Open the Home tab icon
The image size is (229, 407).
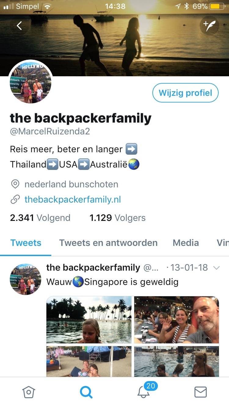pyautogui.click(x=29, y=392)
